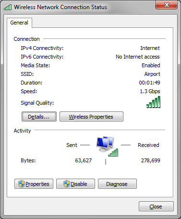Select the General tab
The image size is (181, 219).
point(19,23)
